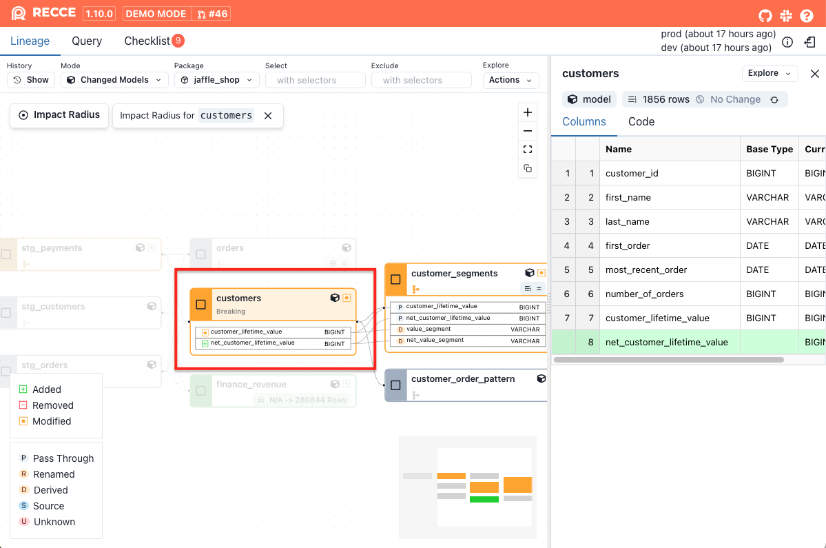The image size is (826, 548).
Task: Open the GitHub repository icon
Action: tap(765, 14)
